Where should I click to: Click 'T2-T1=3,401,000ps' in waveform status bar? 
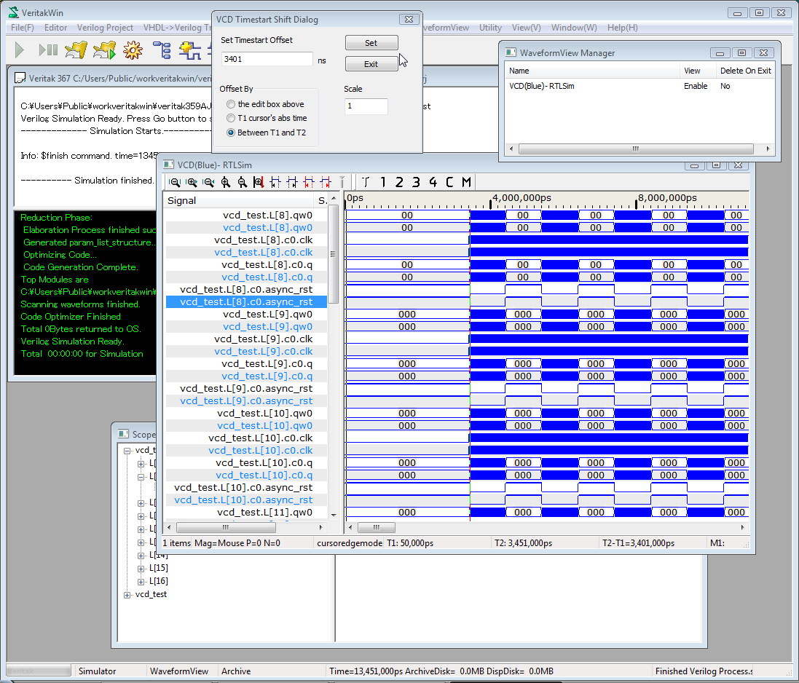click(638, 543)
